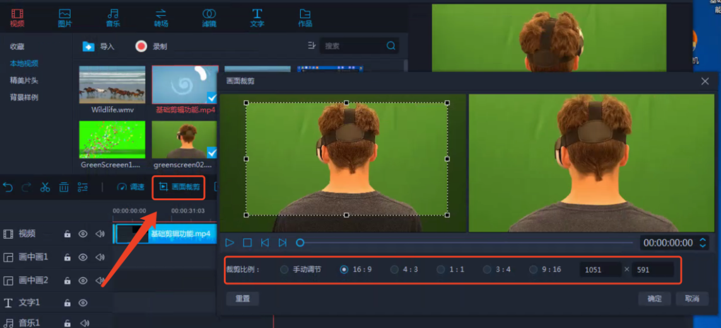
Task: Select 本地视频 in the sidebar
Action: click(24, 64)
